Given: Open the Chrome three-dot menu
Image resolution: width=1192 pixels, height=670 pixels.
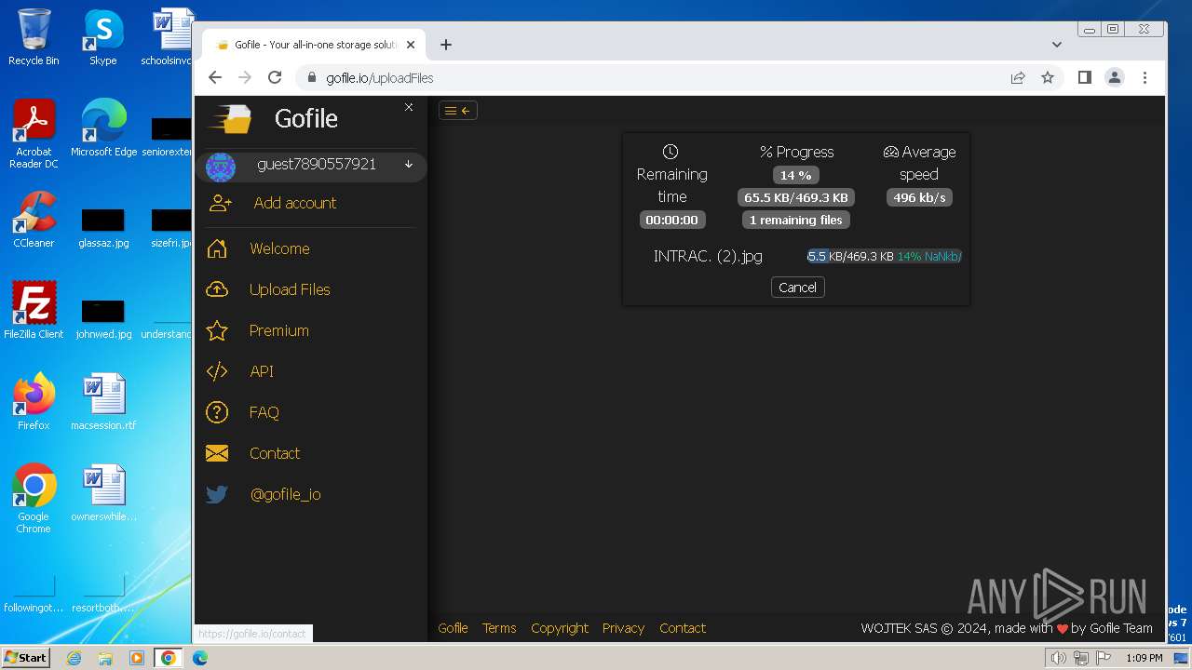Looking at the screenshot, I should point(1145,78).
